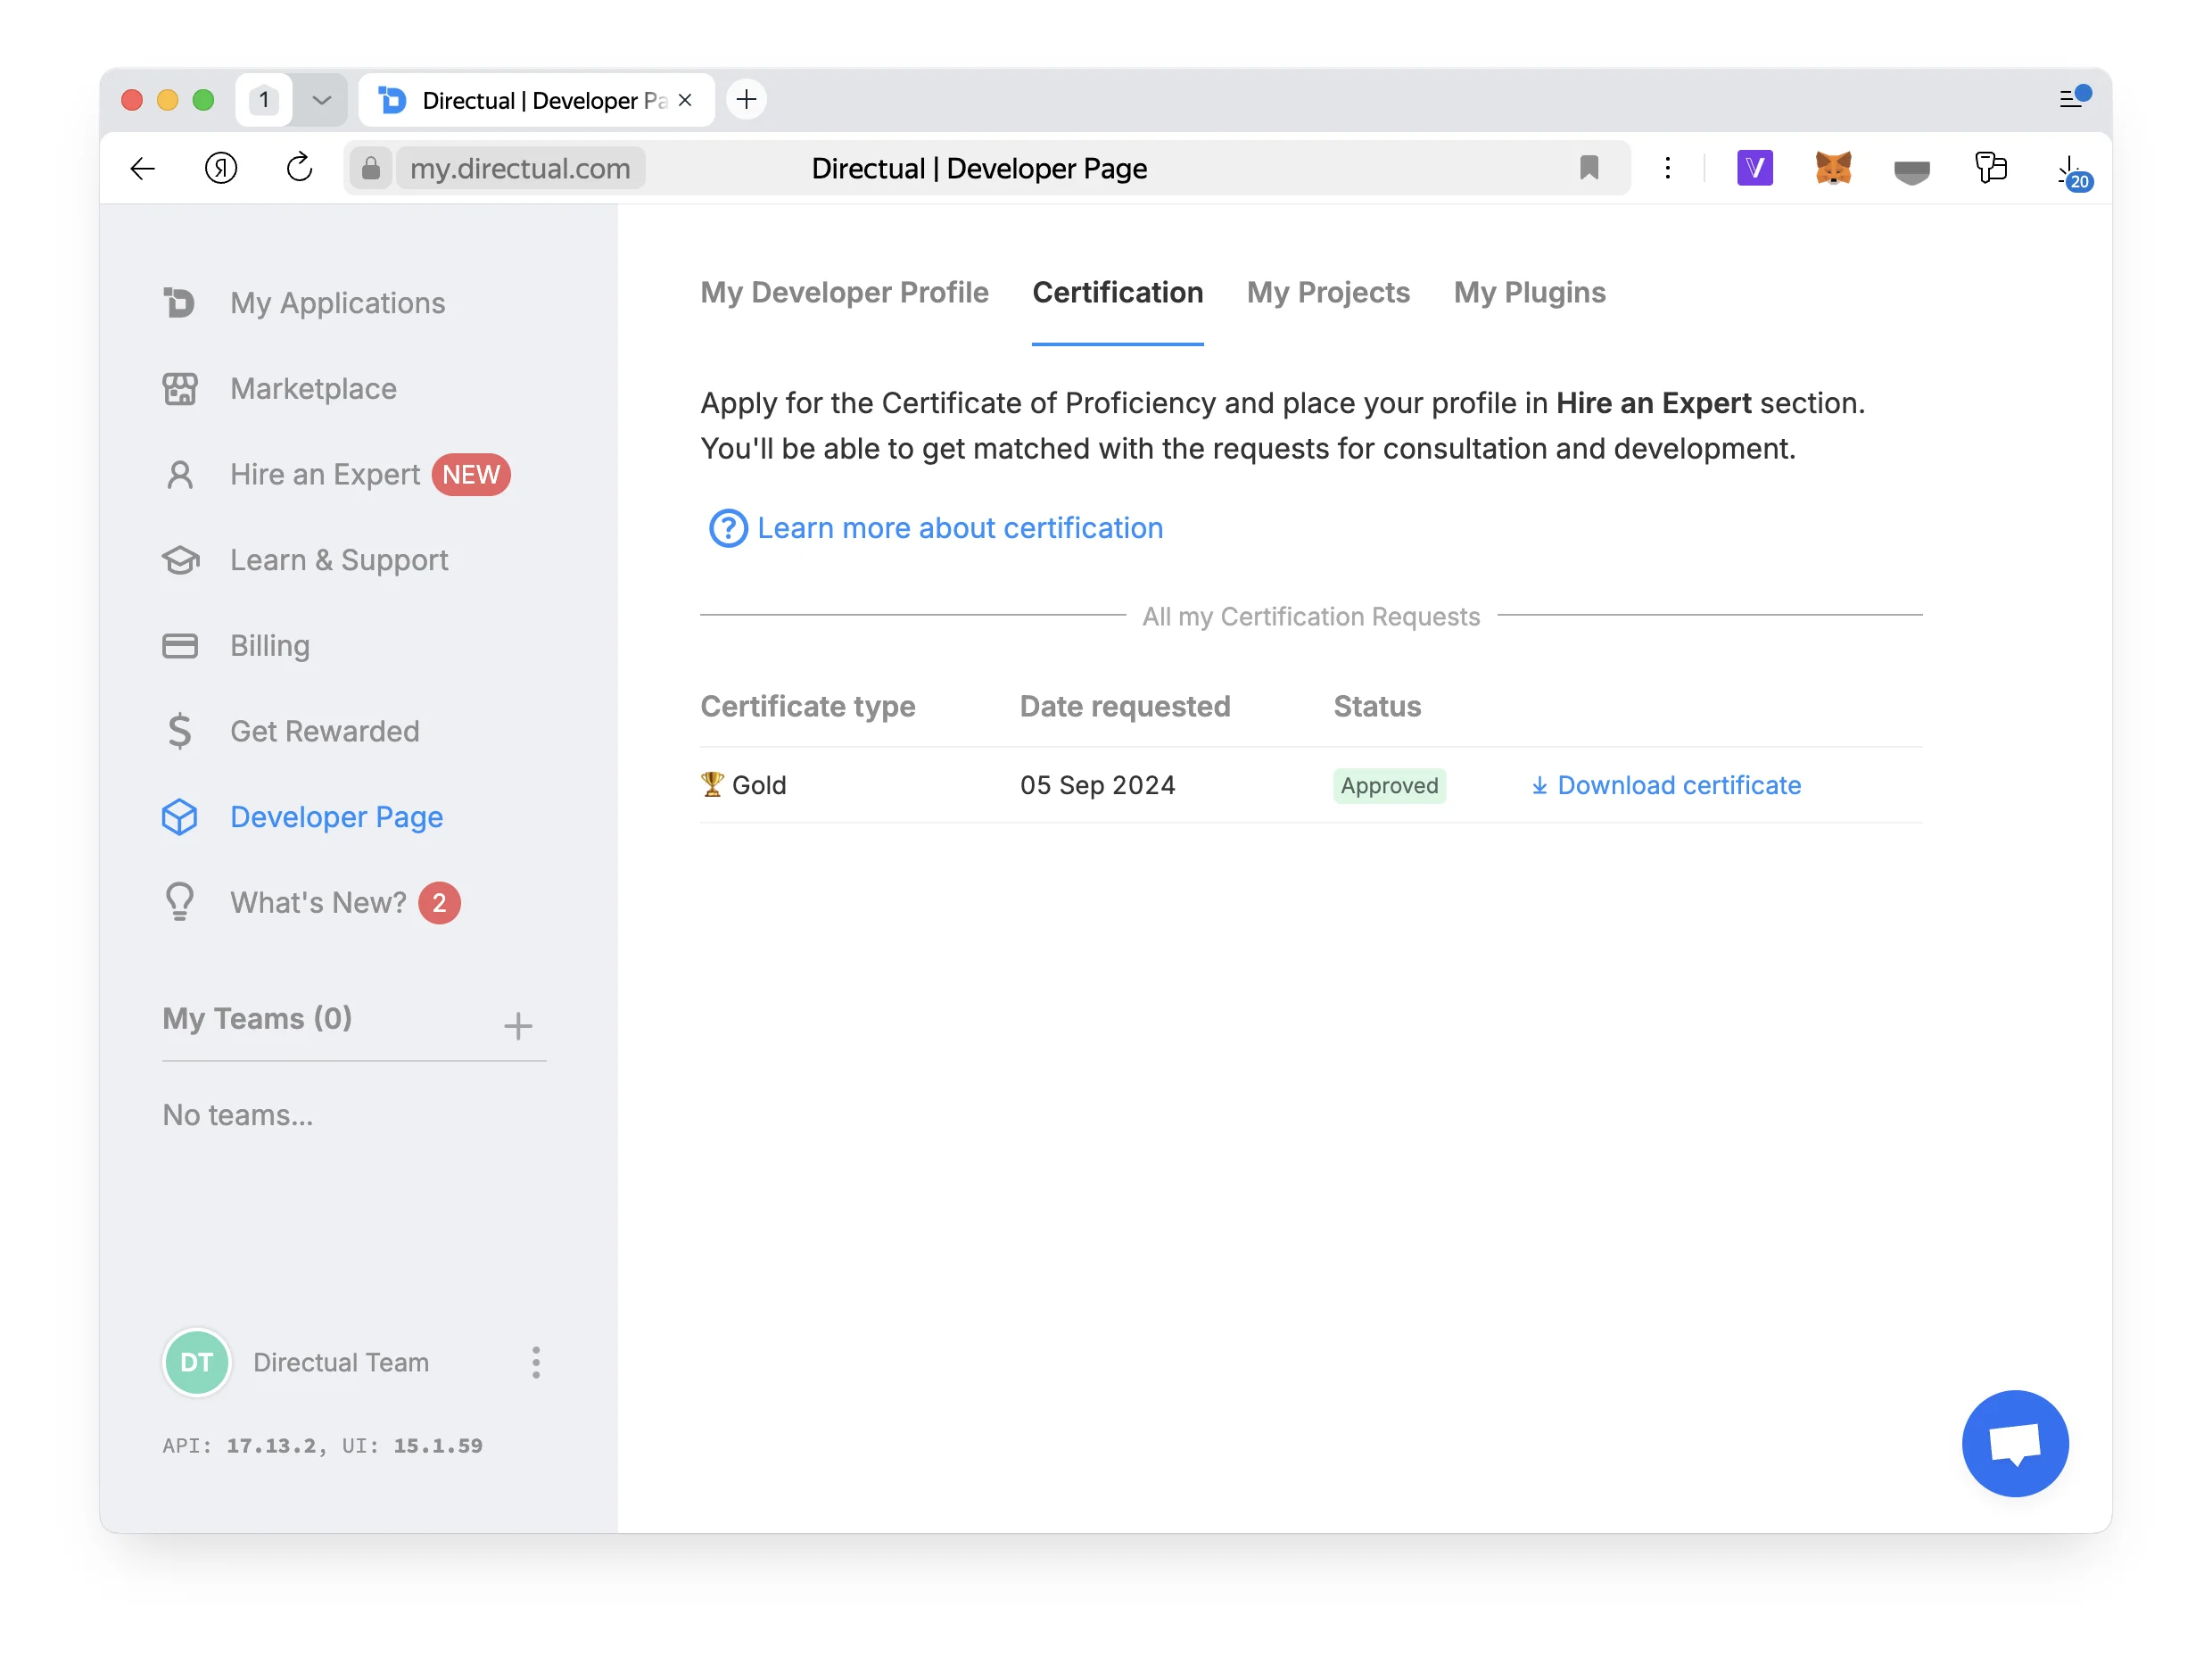Click the Status column header
Screen dimensions: 2212x1665
point(1376,706)
